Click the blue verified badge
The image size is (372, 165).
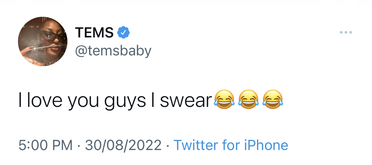pyautogui.click(x=123, y=32)
